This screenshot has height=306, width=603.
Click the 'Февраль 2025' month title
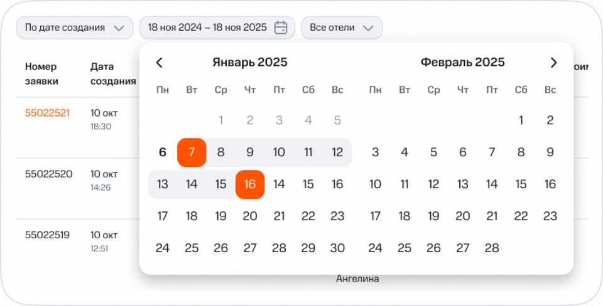point(463,63)
